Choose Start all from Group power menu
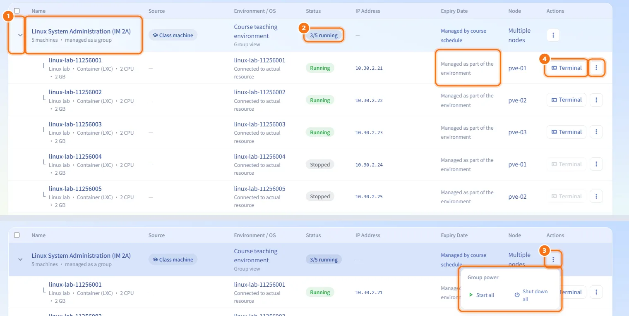 point(482,295)
